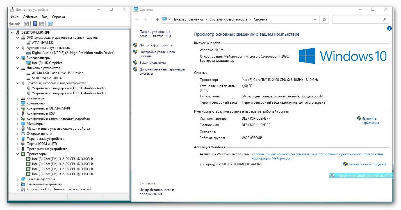Click the Изменить параметры link
This screenshot has height=210, width=401.
(370, 120)
